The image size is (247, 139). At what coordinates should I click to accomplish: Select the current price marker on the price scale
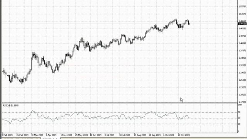(x=242, y=24)
